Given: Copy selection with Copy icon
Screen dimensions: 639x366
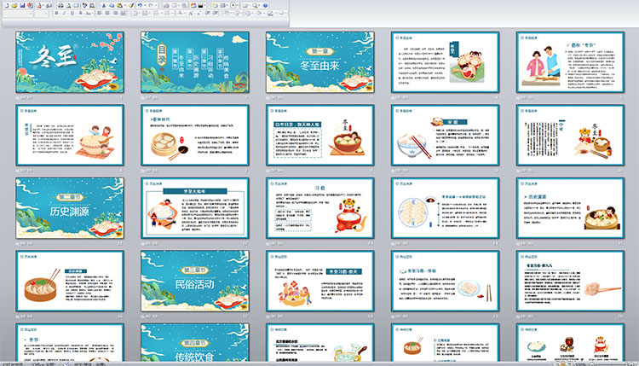Looking at the screenshot, I should coord(112,5).
